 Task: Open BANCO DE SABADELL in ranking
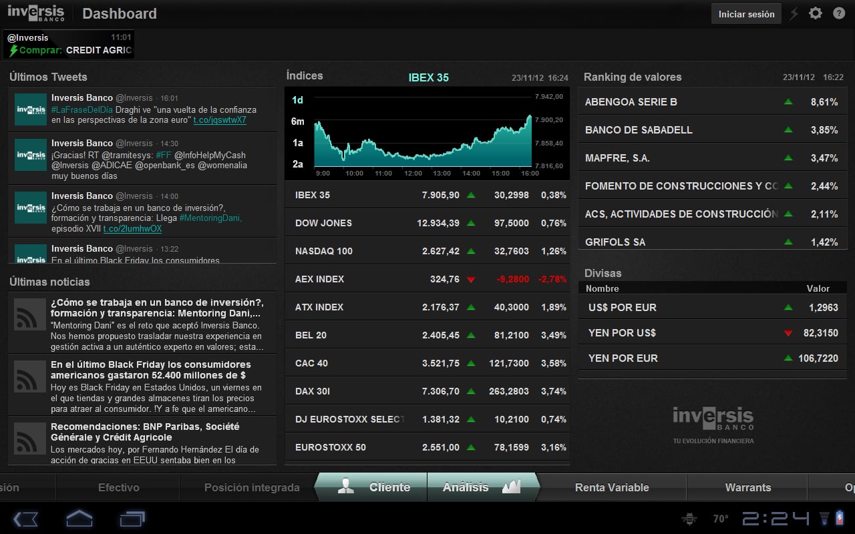pos(713,129)
